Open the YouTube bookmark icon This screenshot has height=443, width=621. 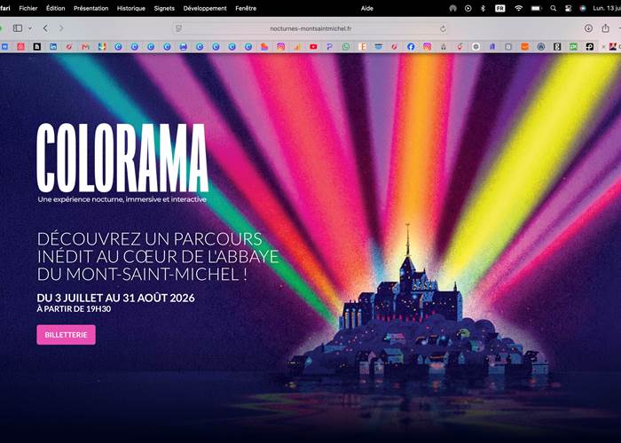click(x=313, y=47)
